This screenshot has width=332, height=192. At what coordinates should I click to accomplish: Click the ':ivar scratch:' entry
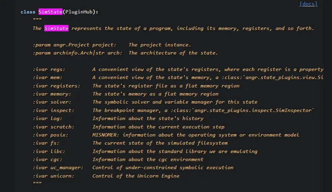point(53,127)
